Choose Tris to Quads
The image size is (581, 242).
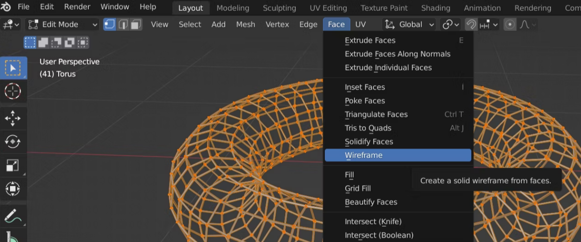[x=398, y=128]
